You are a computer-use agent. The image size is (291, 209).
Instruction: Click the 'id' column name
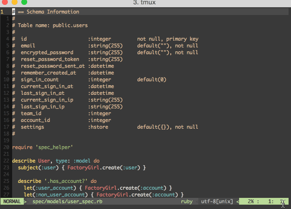[x=24, y=39]
